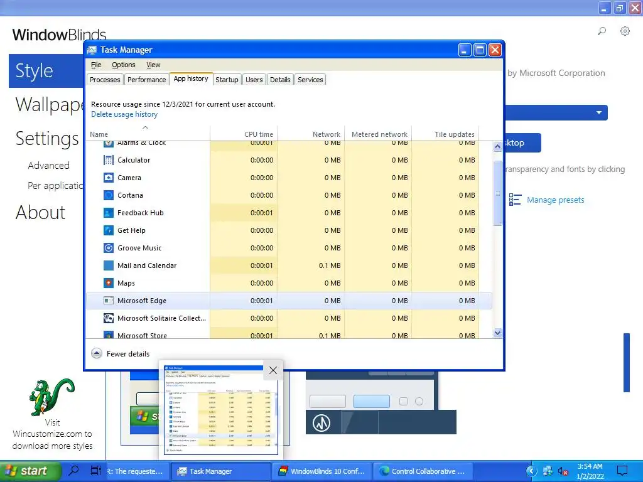
Task: Switch to the Startup tab
Action: pyautogui.click(x=227, y=80)
